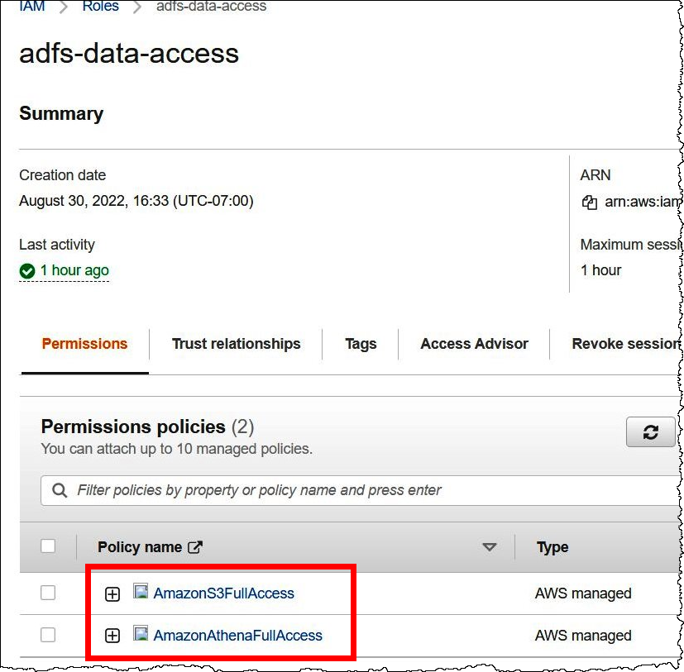Viewport: 684px width, 672px height.
Task: Click the copy ARN icon
Action: tap(589, 202)
